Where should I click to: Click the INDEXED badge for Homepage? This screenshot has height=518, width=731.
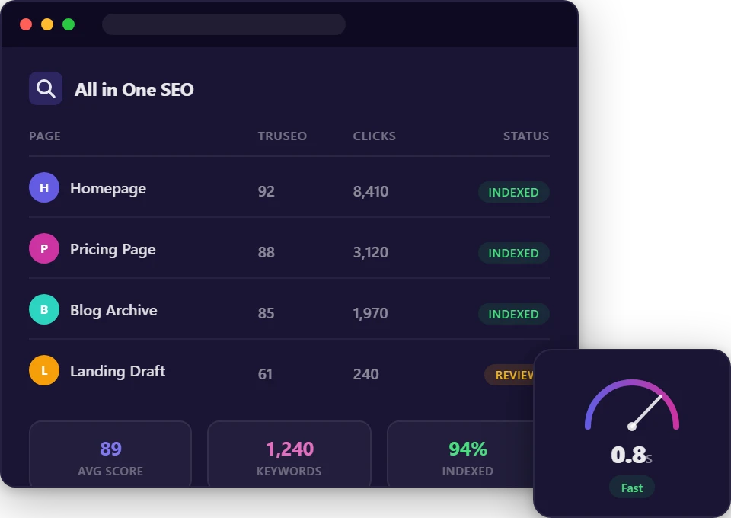514,192
